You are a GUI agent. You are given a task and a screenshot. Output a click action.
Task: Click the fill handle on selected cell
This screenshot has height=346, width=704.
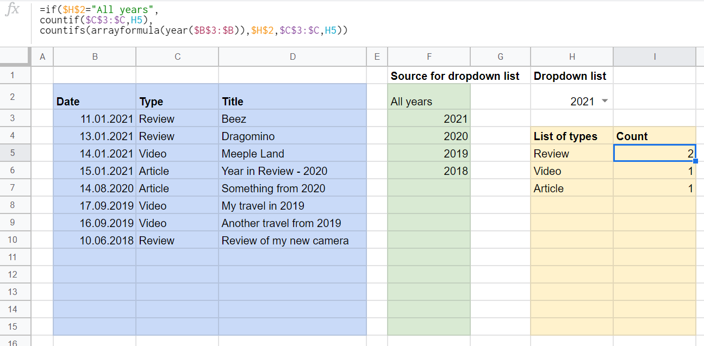click(695, 161)
